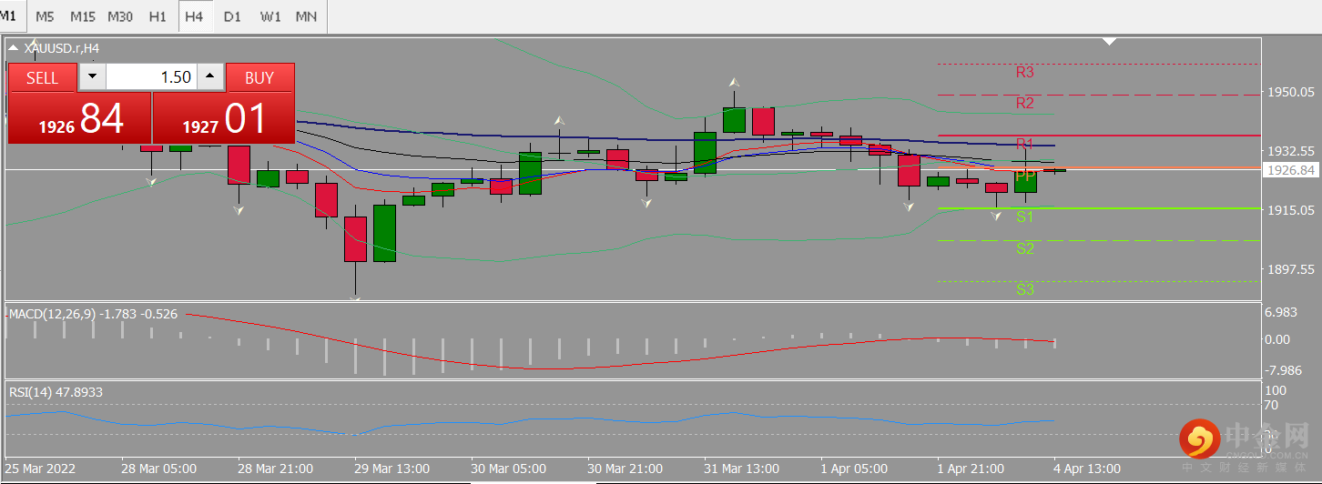Click the 1897.55 price axis label
This screenshot has width=1322, height=484.
1291,269
